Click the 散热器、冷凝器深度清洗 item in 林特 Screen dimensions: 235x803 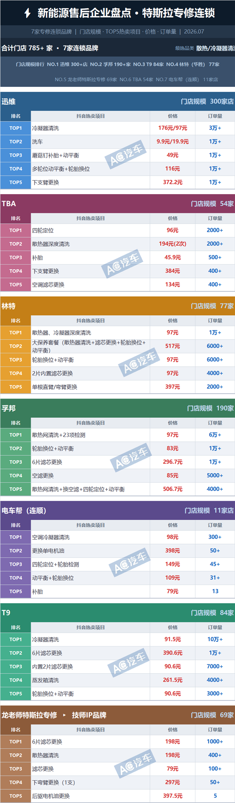61,333
